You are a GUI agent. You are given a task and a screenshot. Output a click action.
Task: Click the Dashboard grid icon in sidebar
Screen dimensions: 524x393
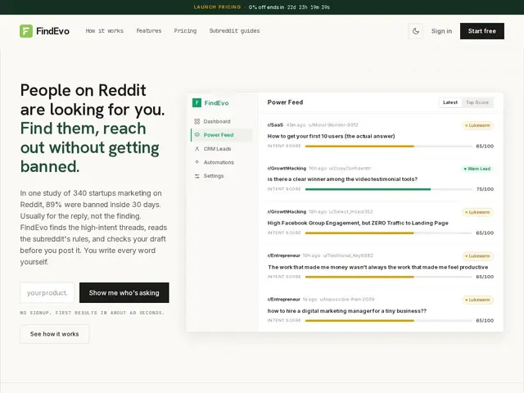[196, 121]
